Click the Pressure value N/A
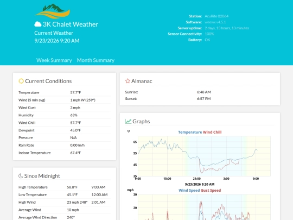The height and width of the screenshot is (220, 293). 73,137
